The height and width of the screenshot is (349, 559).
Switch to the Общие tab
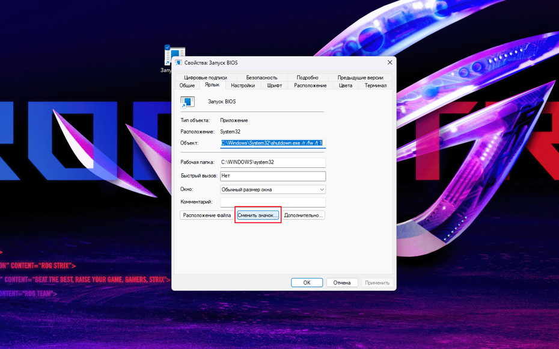tap(187, 85)
